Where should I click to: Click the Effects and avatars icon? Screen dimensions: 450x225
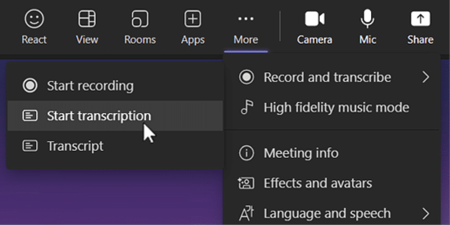(x=246, y=184)
